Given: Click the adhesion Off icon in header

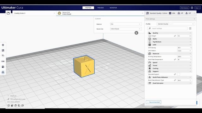Looking at the screenshot, I should [187, 13].
